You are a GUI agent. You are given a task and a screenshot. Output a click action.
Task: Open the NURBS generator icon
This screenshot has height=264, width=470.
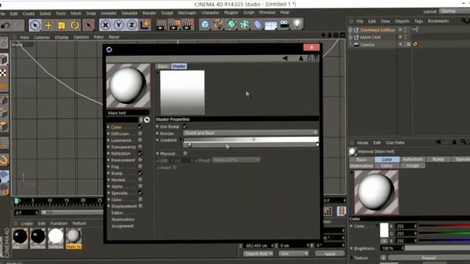pyautogui.click(x=231, y=24)
